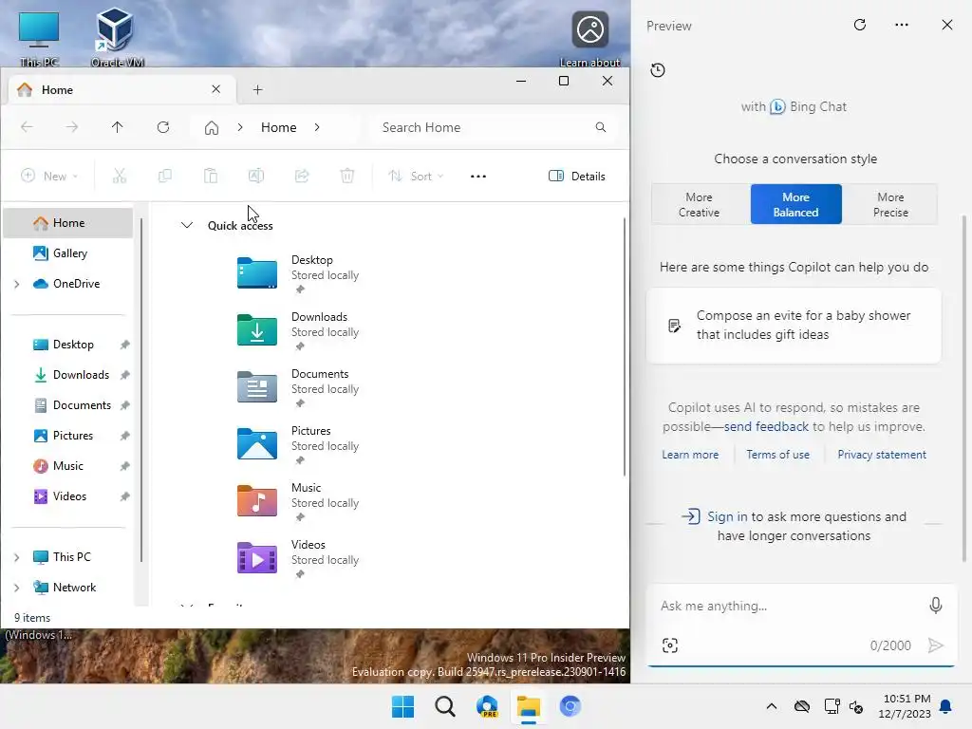
Task: Open Copilot more options ellipsis
Action: [x=902, y=25]
